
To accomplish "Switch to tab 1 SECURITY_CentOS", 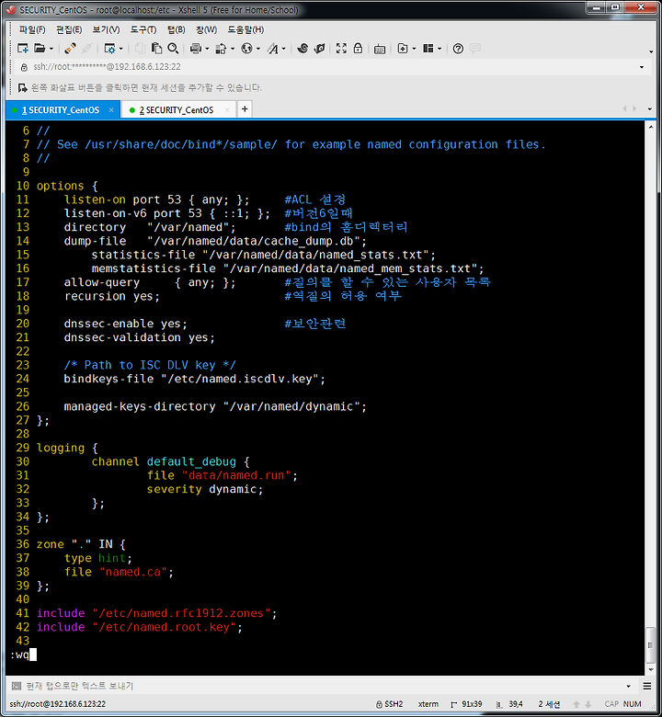I will point(61,110).
